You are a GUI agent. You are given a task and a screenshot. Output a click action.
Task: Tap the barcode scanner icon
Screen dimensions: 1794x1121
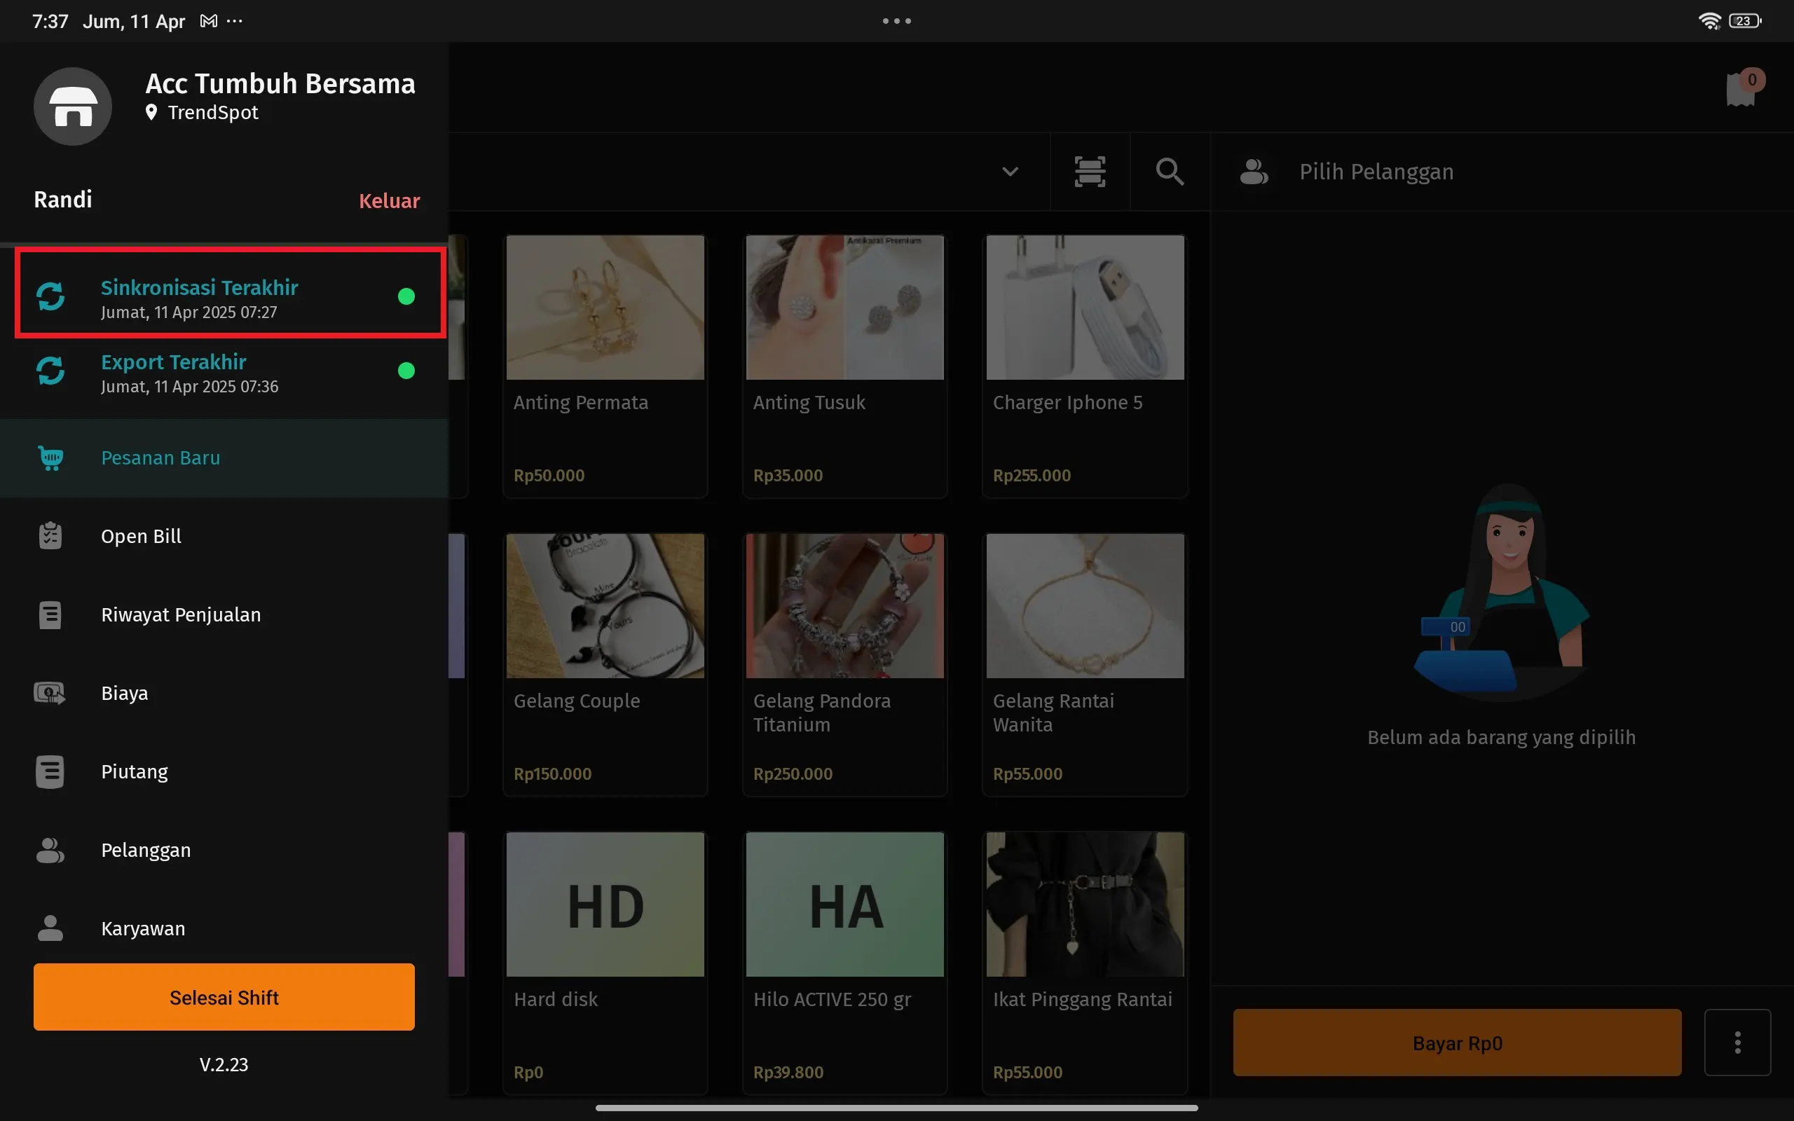1089,171
